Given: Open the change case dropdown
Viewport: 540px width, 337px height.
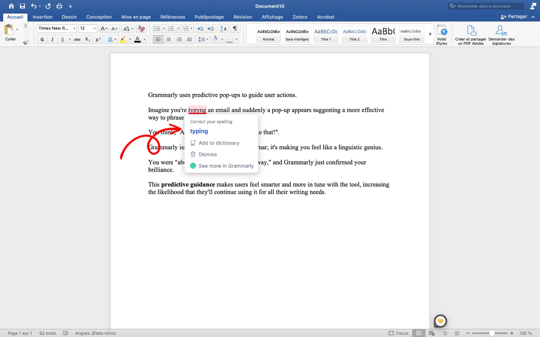Looking at the screenshot, I should 128,28.
